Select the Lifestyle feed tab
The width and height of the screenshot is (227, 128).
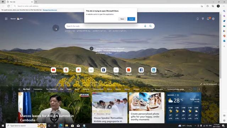136,89
